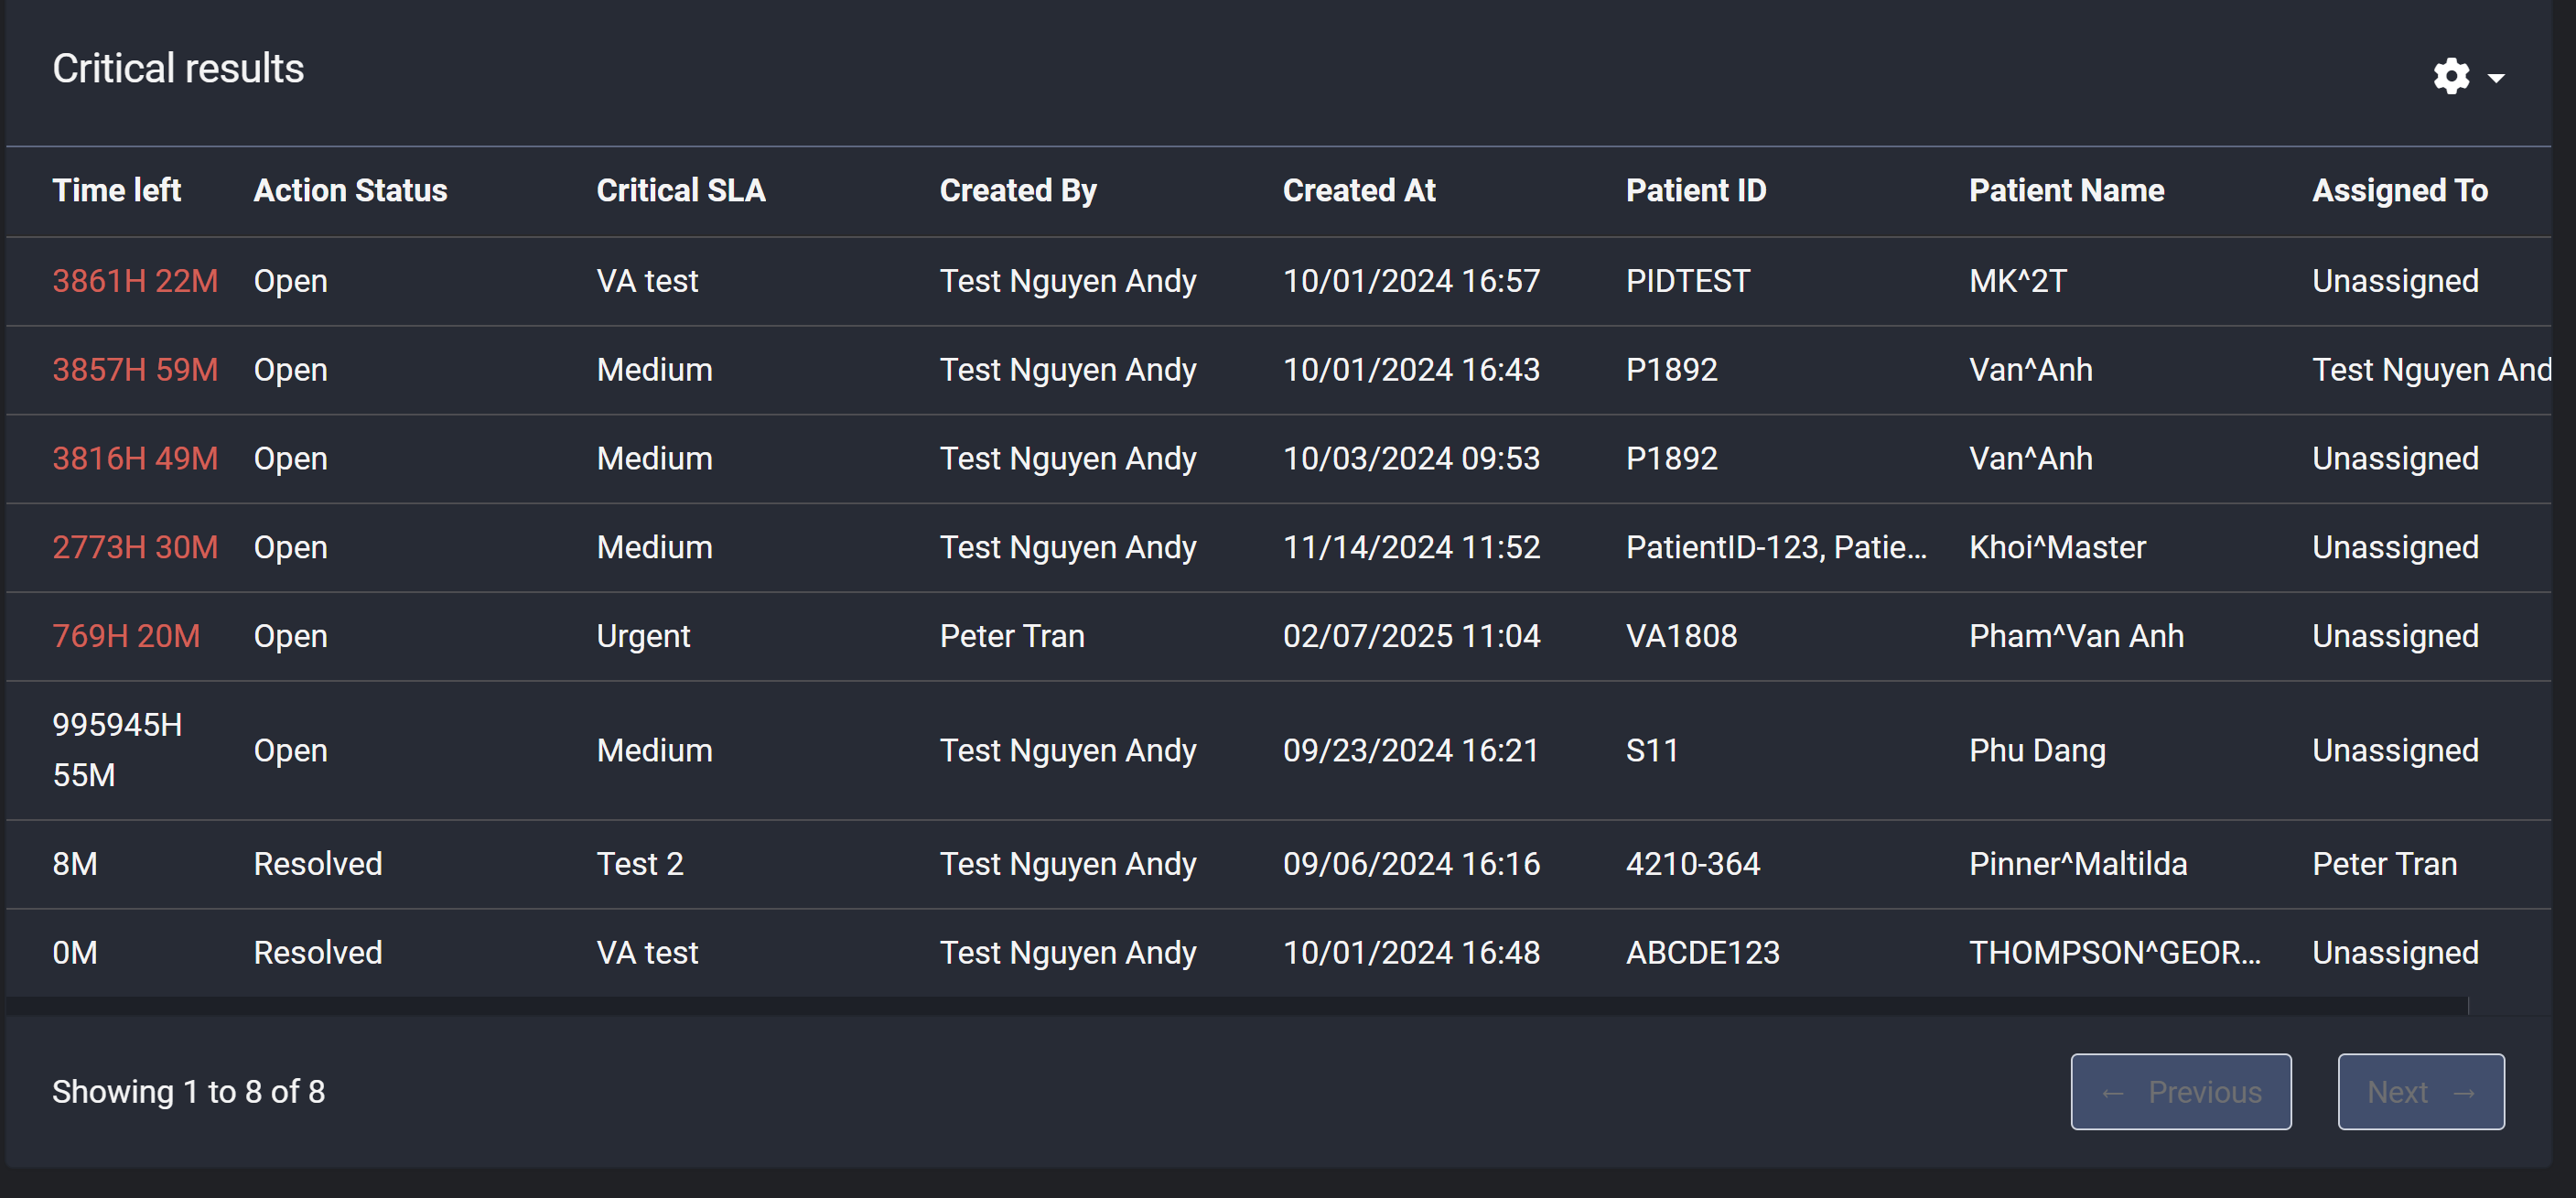Sort by Action Status column header
The width and height of the screenshot is (2576, 1198).
[350, 190]
